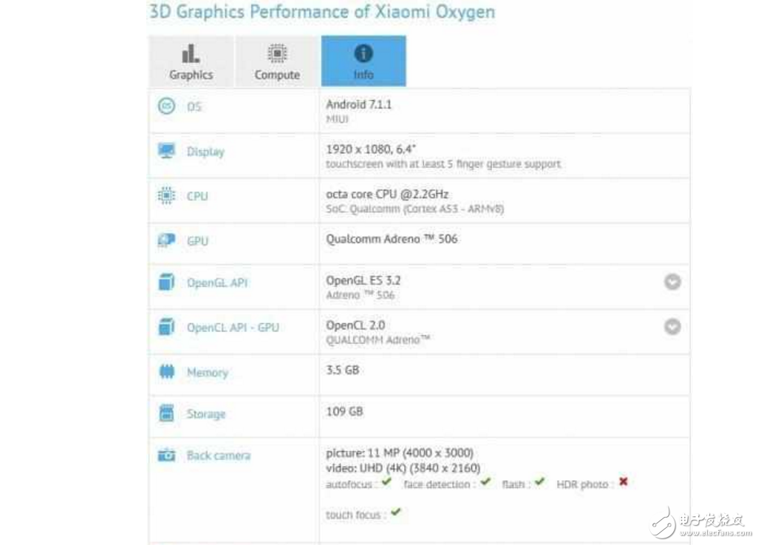Click the 3D Graphics Performance title
This screenshot has height=545, width=758.
tap(321, 12)
